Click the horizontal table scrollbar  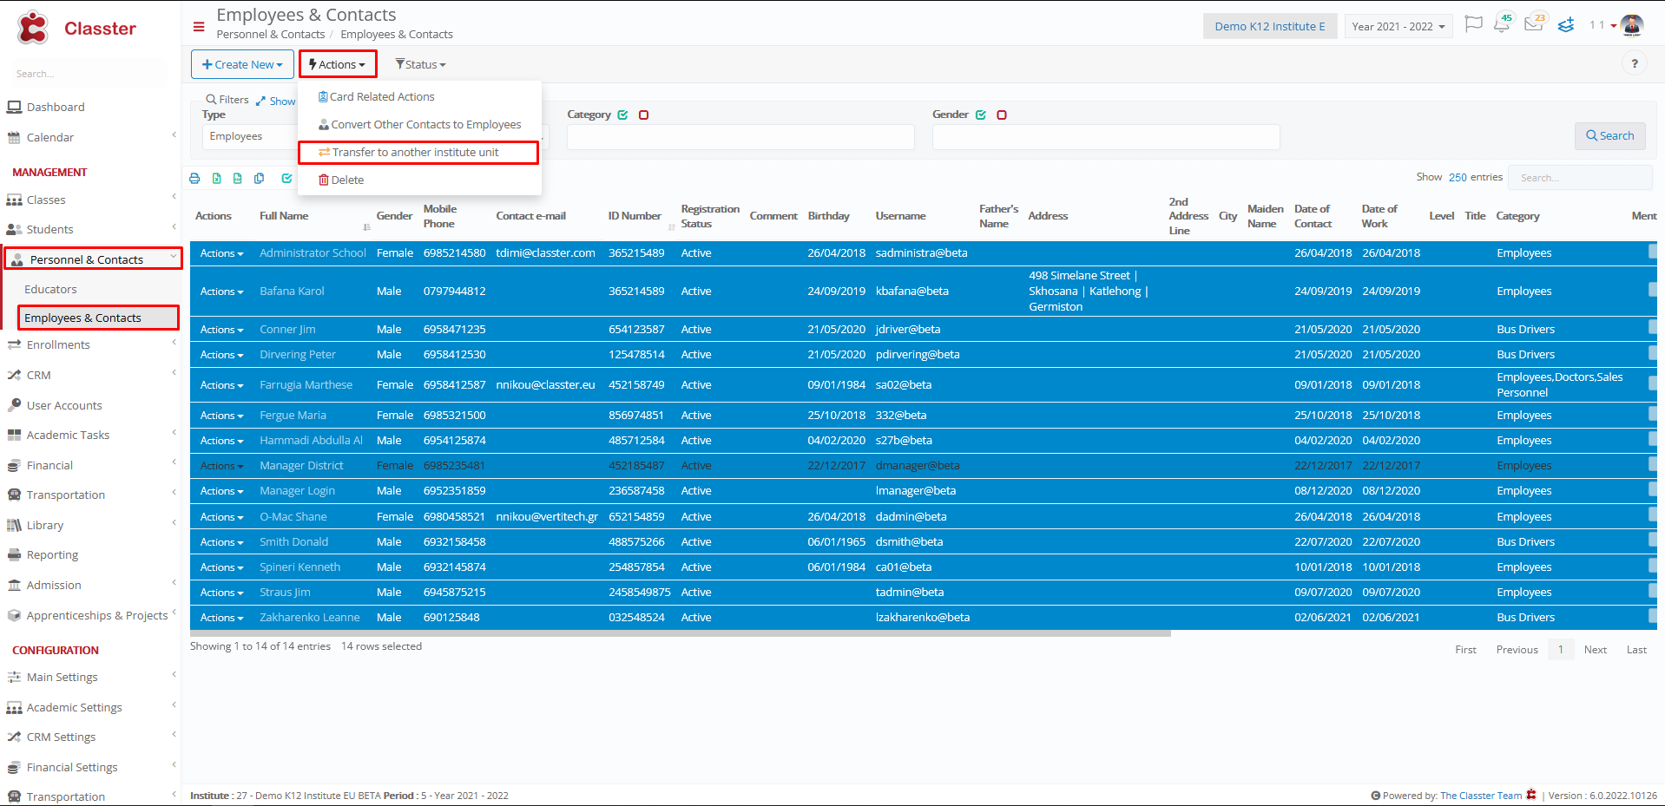click(681, 633)
